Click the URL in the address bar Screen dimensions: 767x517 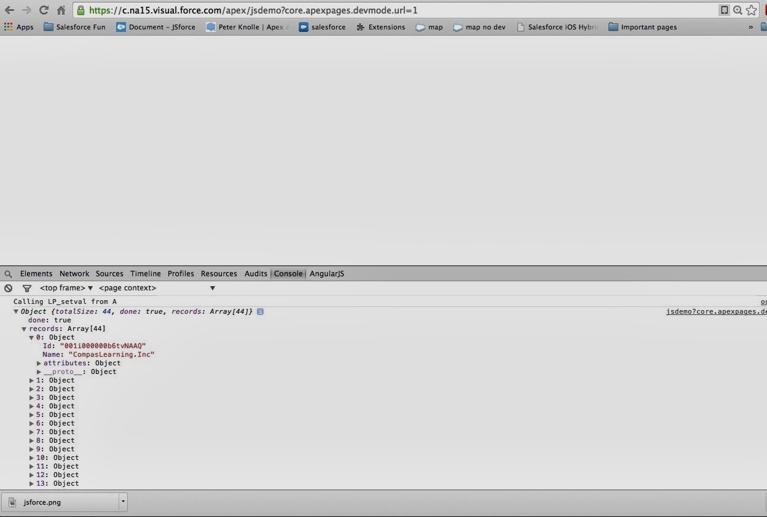tap(253, 10)
